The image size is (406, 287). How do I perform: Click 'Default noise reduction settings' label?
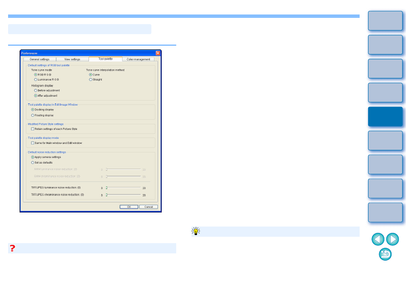click(47, 152)
